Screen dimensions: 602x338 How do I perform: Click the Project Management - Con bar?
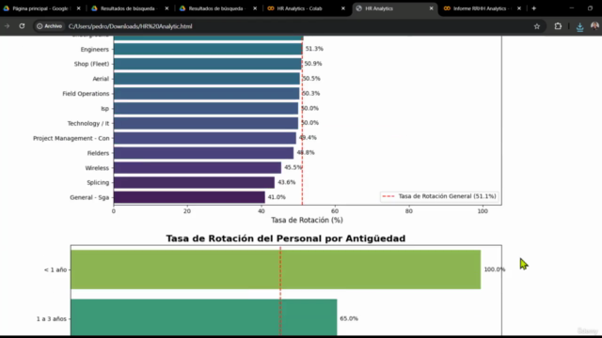[205, 138]
